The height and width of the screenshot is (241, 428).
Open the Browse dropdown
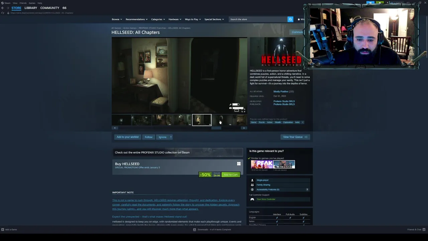tap(117, 19)
